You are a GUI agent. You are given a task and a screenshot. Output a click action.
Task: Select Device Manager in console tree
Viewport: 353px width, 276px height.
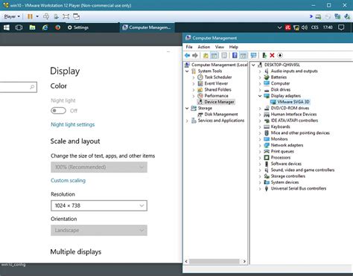219,102
